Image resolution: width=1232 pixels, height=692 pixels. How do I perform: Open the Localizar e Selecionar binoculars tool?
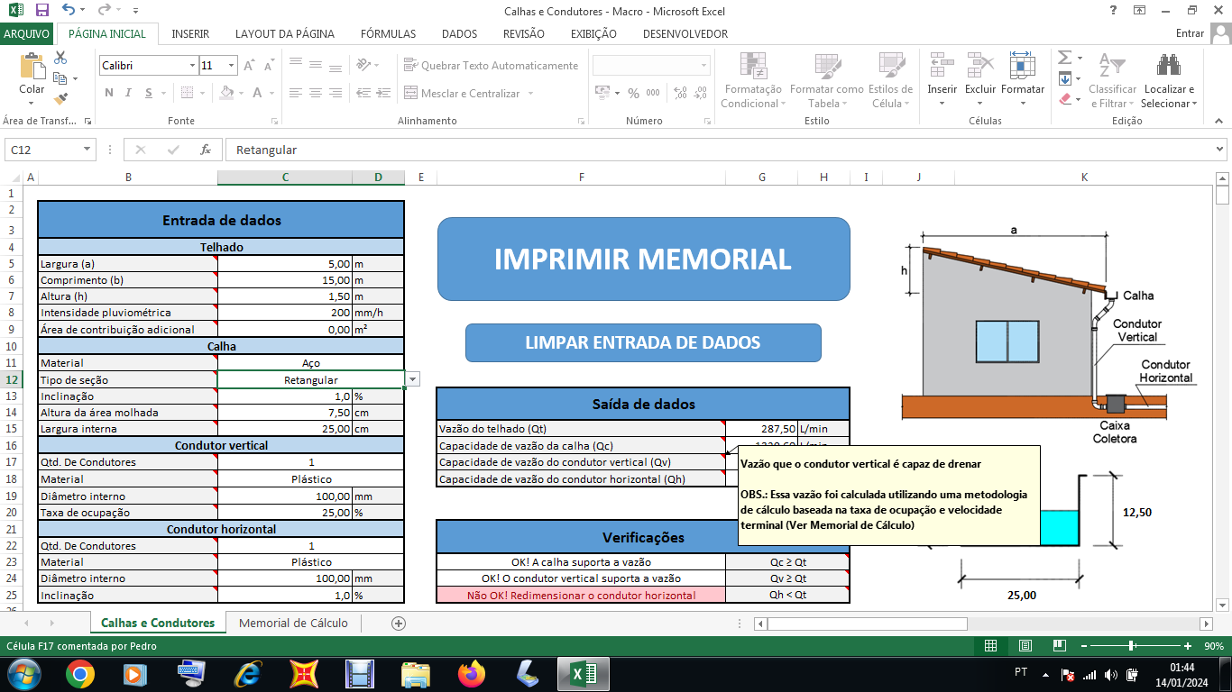pyautogui.click(x=1169, y=66)
